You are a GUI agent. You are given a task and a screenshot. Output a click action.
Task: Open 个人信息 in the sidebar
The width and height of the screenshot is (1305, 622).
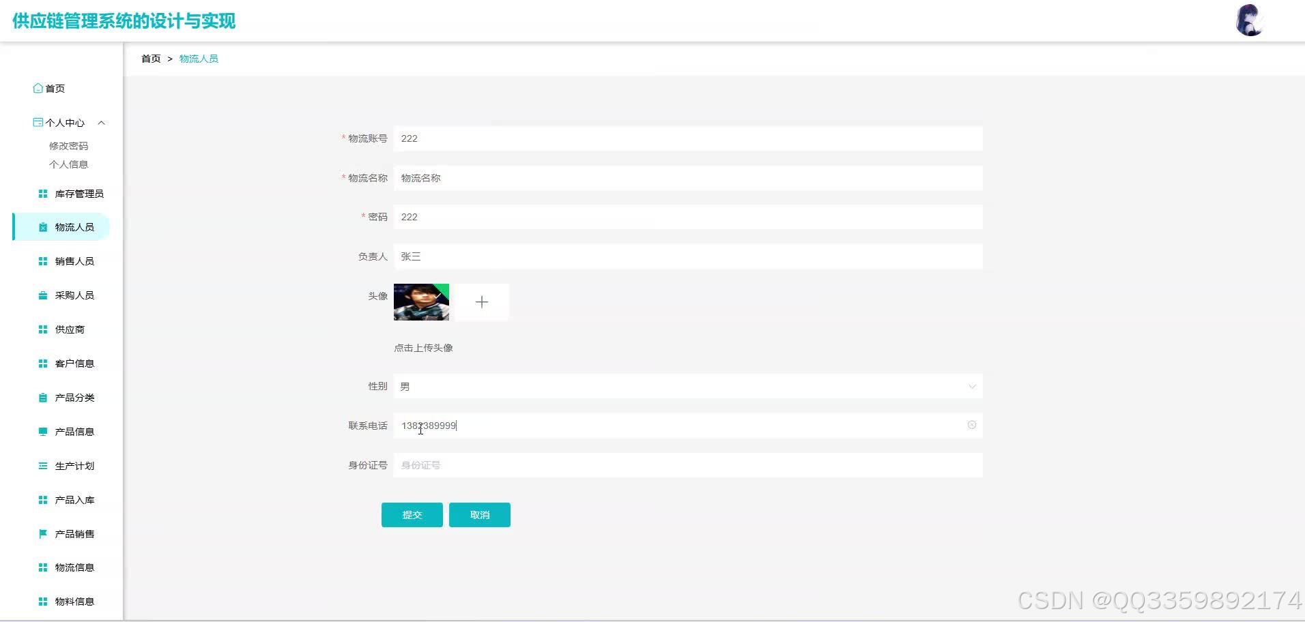pos(68,164)
